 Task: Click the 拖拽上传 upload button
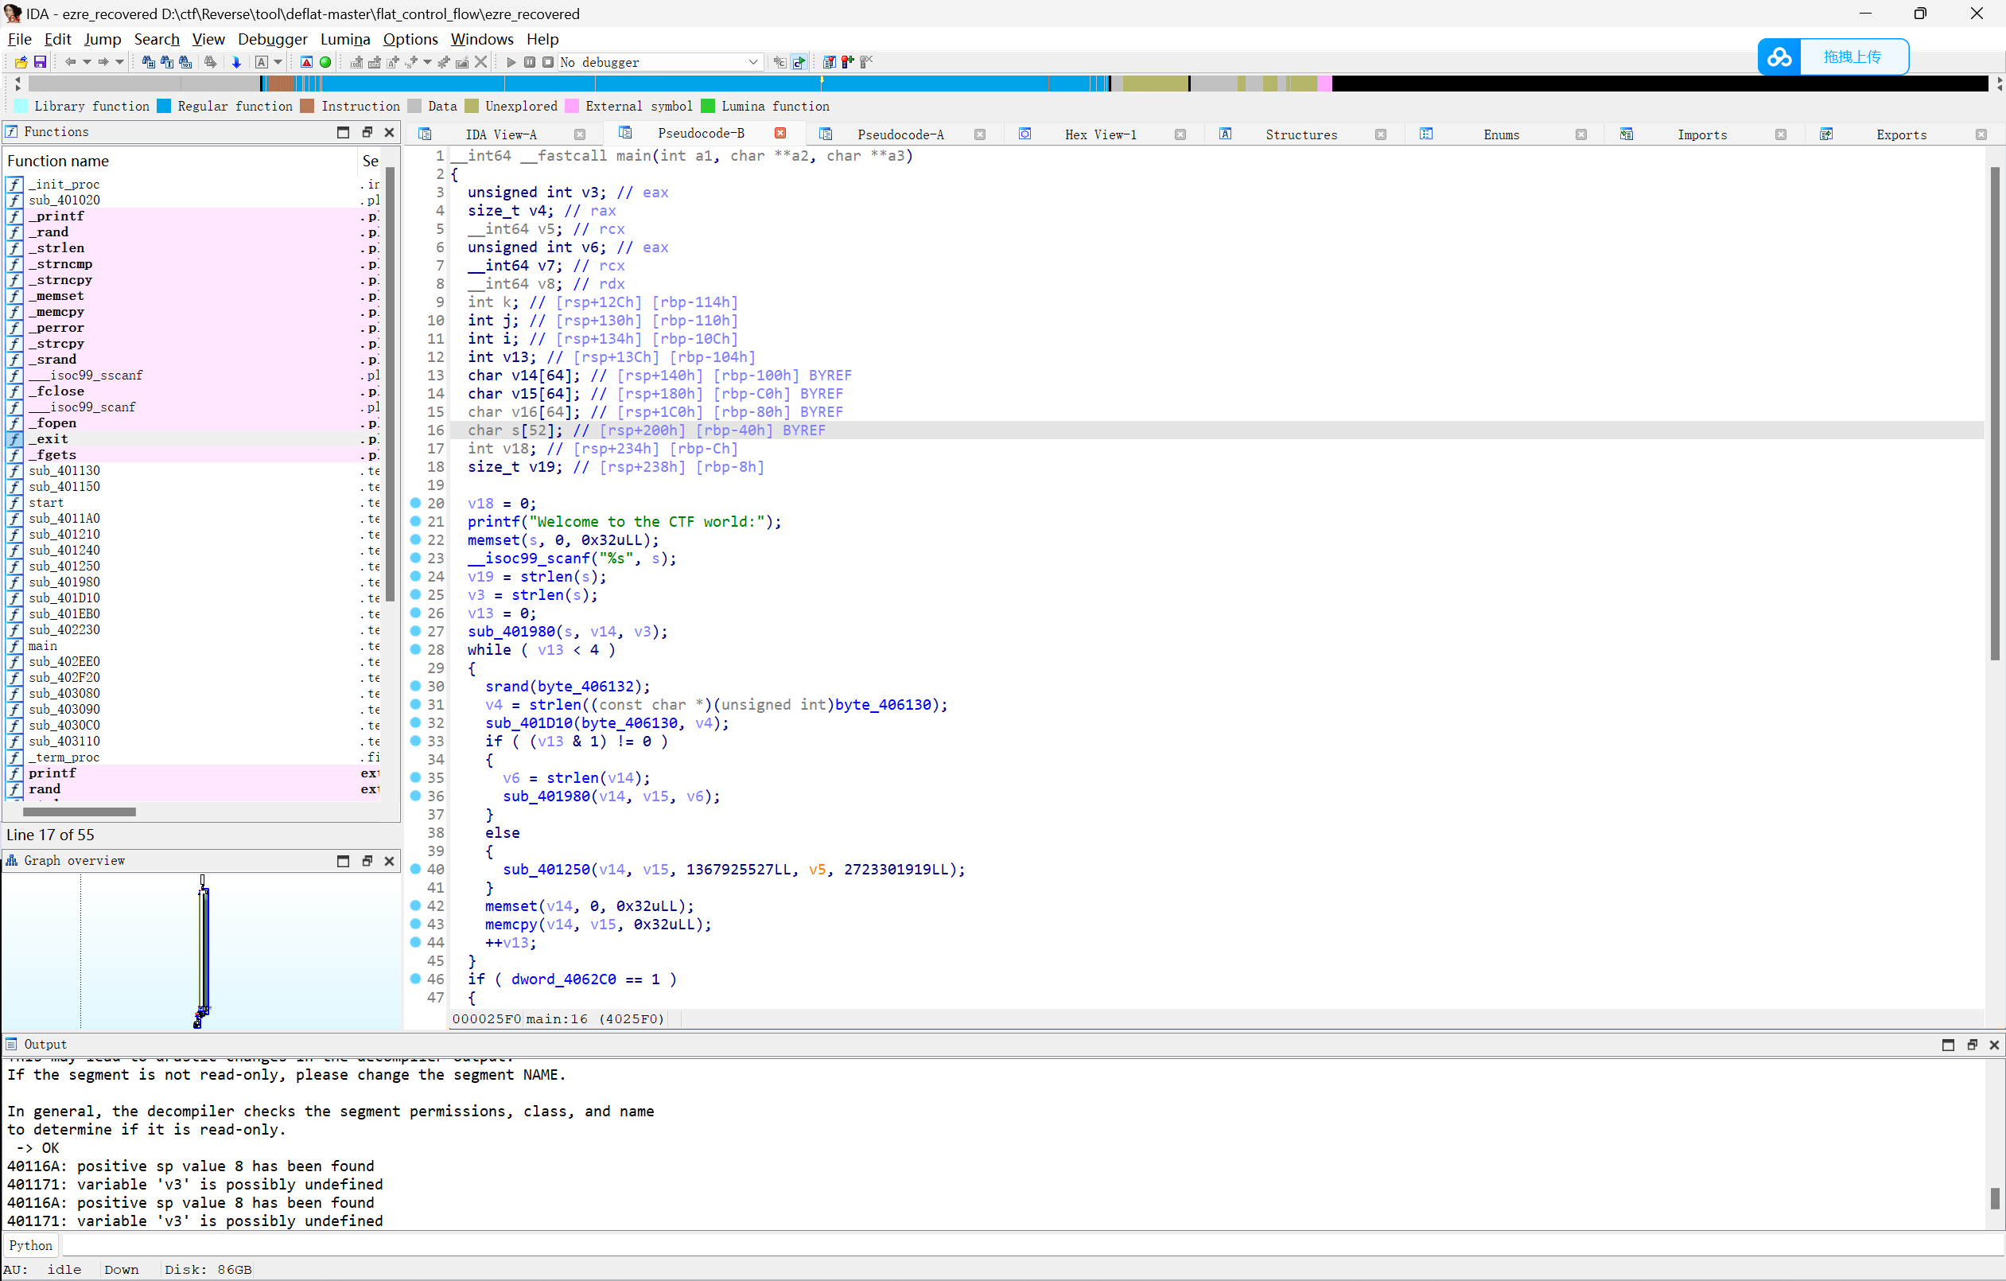point(1852,56)
